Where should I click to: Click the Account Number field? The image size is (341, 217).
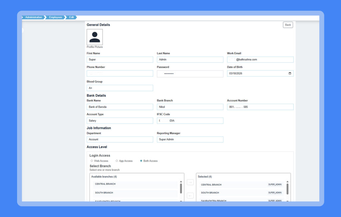tap(260, 107)
